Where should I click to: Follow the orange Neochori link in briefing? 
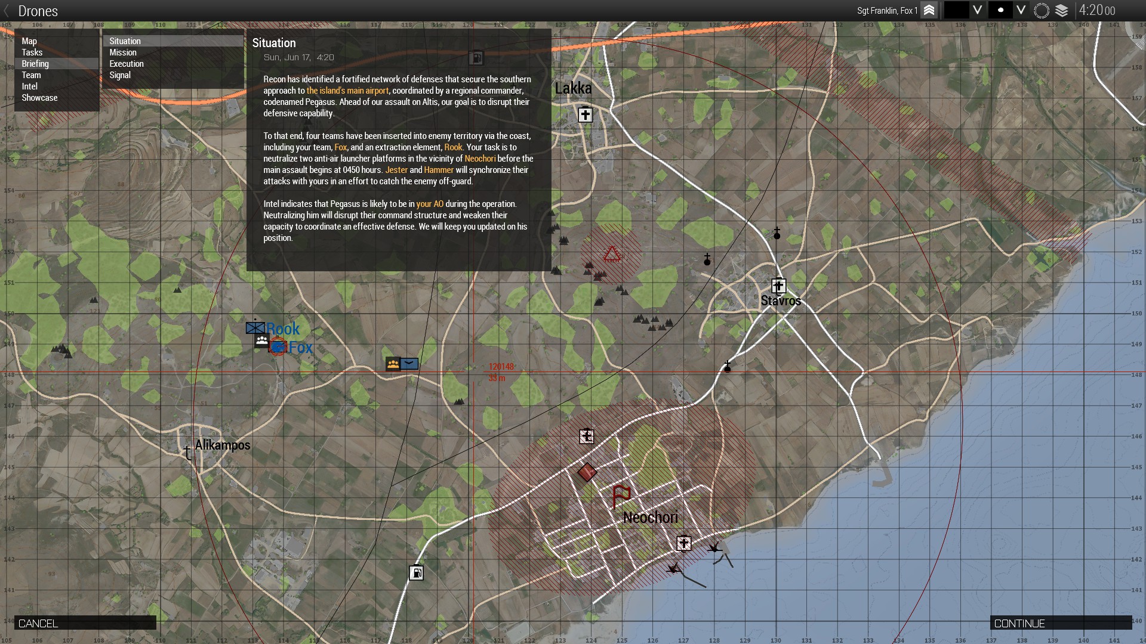[x=480, y=159]
